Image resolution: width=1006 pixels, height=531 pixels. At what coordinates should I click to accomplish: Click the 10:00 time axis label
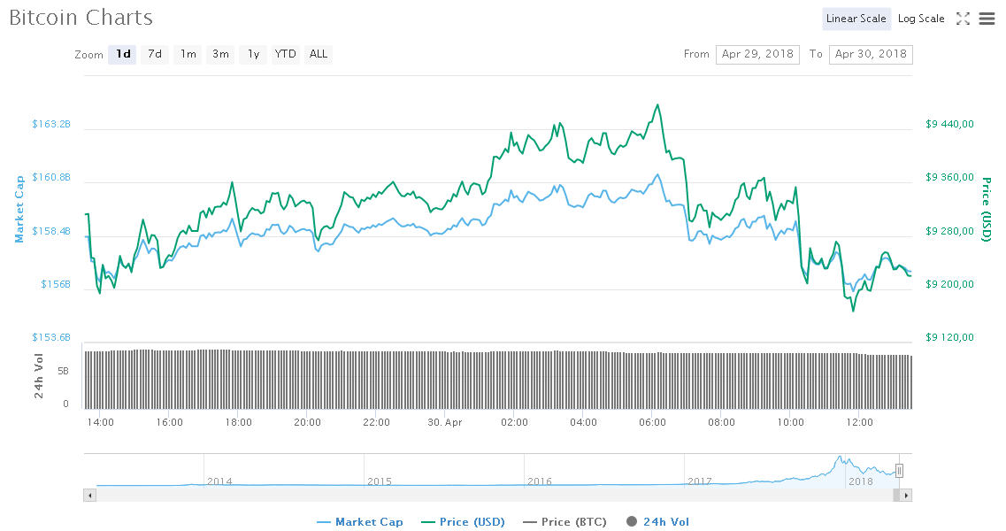(790, 422)
